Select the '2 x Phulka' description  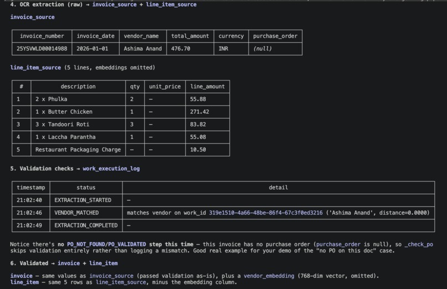tap(52, 99)
